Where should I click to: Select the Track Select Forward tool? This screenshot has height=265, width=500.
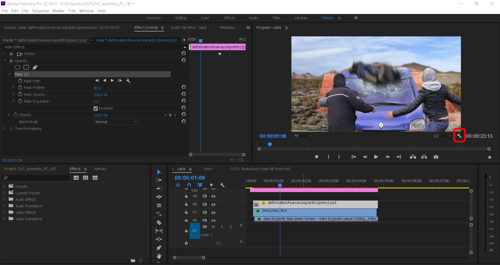coord(159,180)
